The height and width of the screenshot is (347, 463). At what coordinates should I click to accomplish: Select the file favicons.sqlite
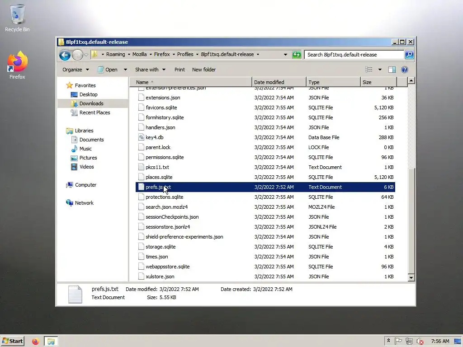coord(161,108)
